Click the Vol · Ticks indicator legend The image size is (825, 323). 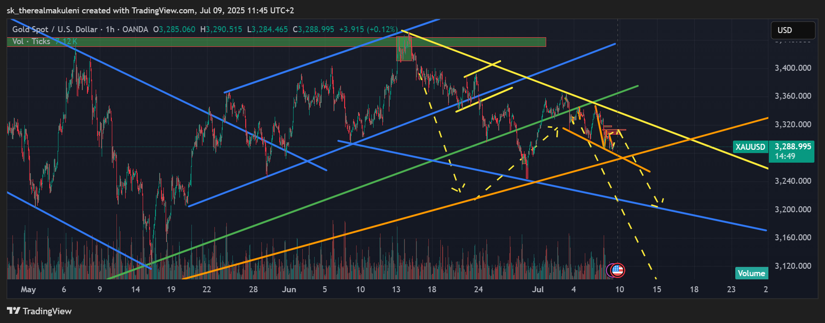(x=45, y=41)
